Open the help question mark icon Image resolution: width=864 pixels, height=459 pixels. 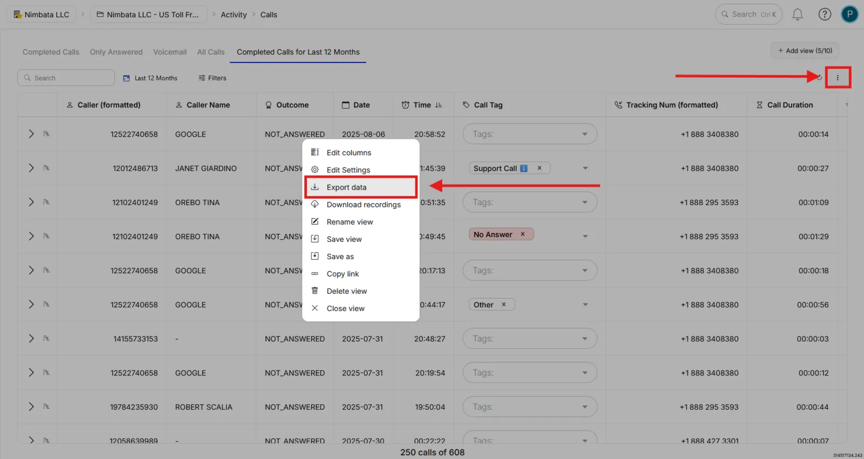tap(825, 15)
